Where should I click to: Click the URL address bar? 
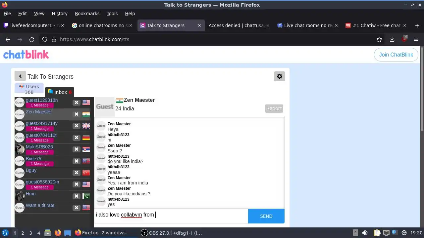point(212,39)
